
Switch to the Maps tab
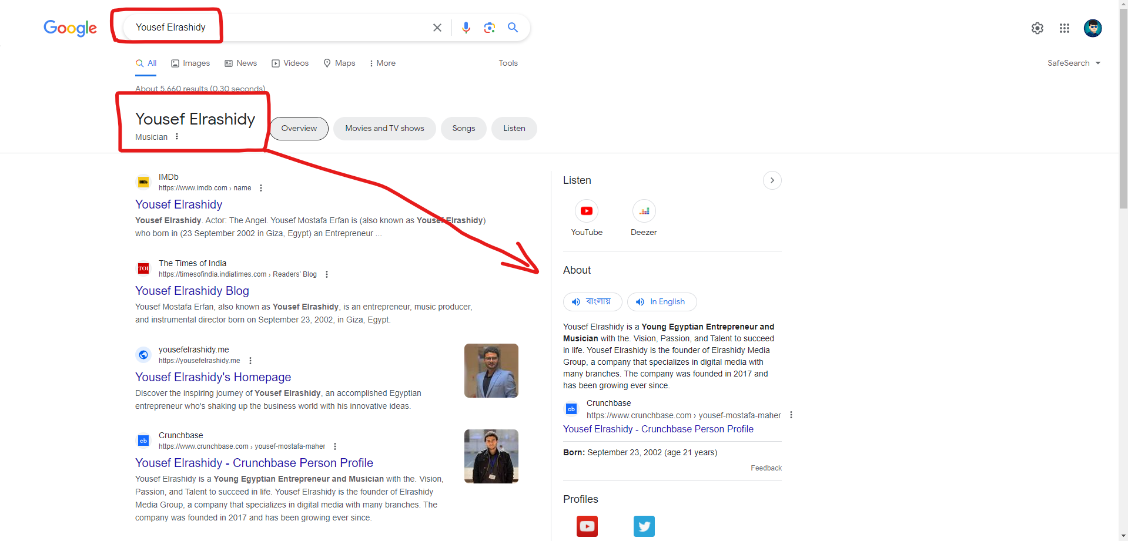coord(339,63)
